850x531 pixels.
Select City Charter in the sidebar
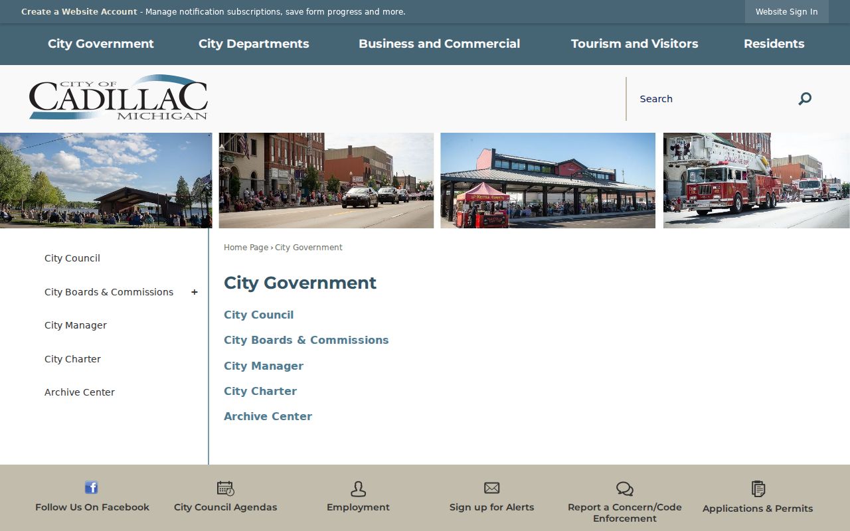coord(72,359)
